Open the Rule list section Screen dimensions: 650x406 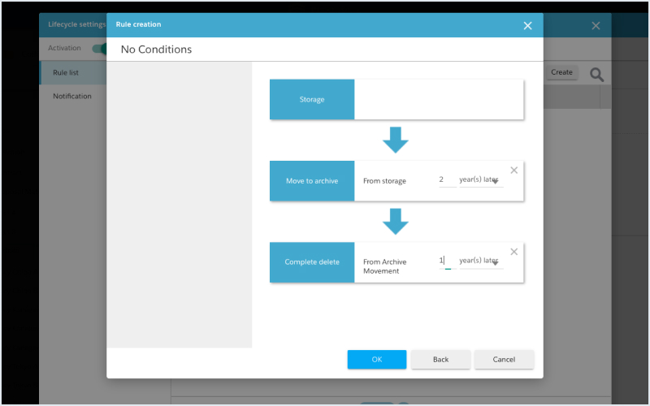(x=66, y=73)
